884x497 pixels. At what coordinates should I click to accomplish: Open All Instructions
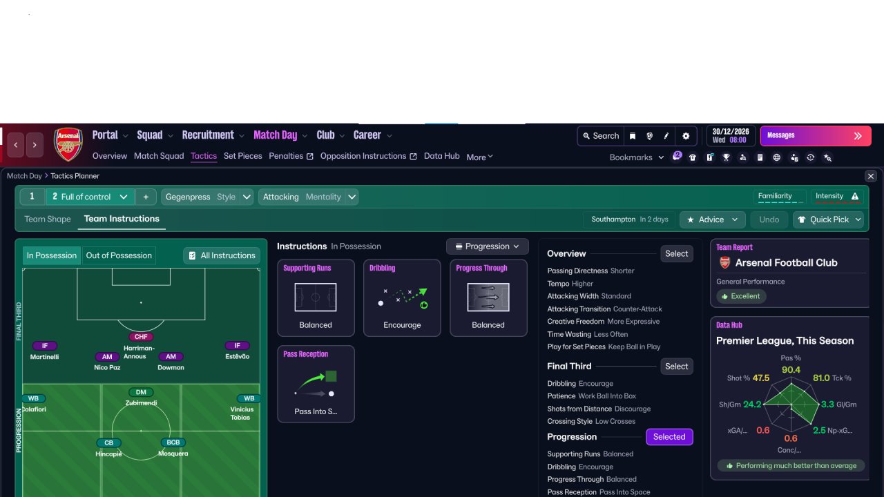222,255
